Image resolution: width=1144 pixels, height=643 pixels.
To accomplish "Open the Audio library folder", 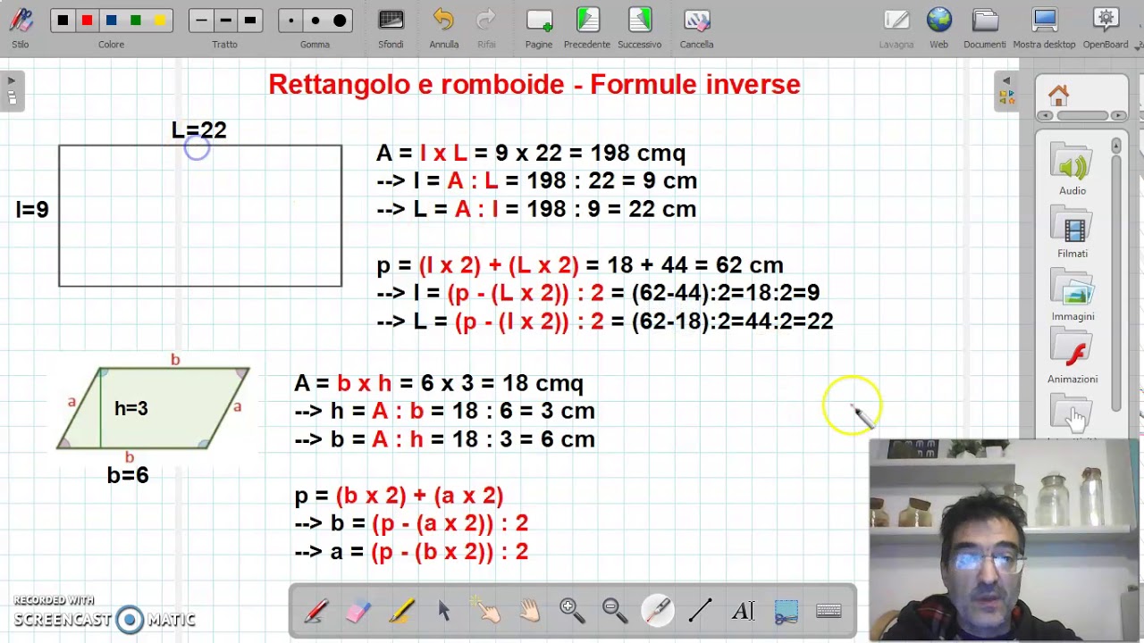I will pos(1072,170).
